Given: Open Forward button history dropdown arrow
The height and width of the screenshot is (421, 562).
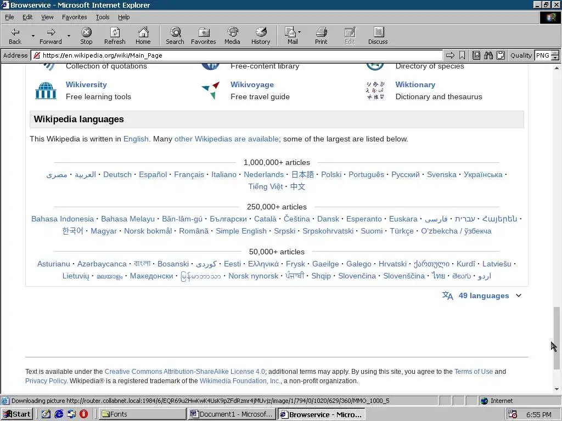Looking at the screenshot, I should (x=69, y=36).
